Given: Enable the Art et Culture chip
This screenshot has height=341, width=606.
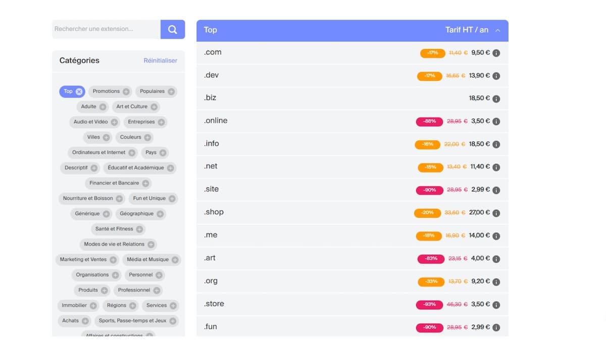Looking at the screenshot, I should (x=136, y=107).
